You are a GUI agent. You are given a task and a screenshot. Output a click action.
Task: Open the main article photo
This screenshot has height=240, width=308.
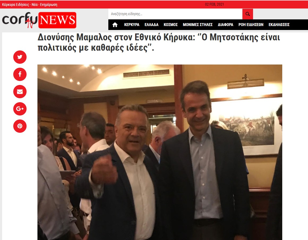(x=160, y=152)
